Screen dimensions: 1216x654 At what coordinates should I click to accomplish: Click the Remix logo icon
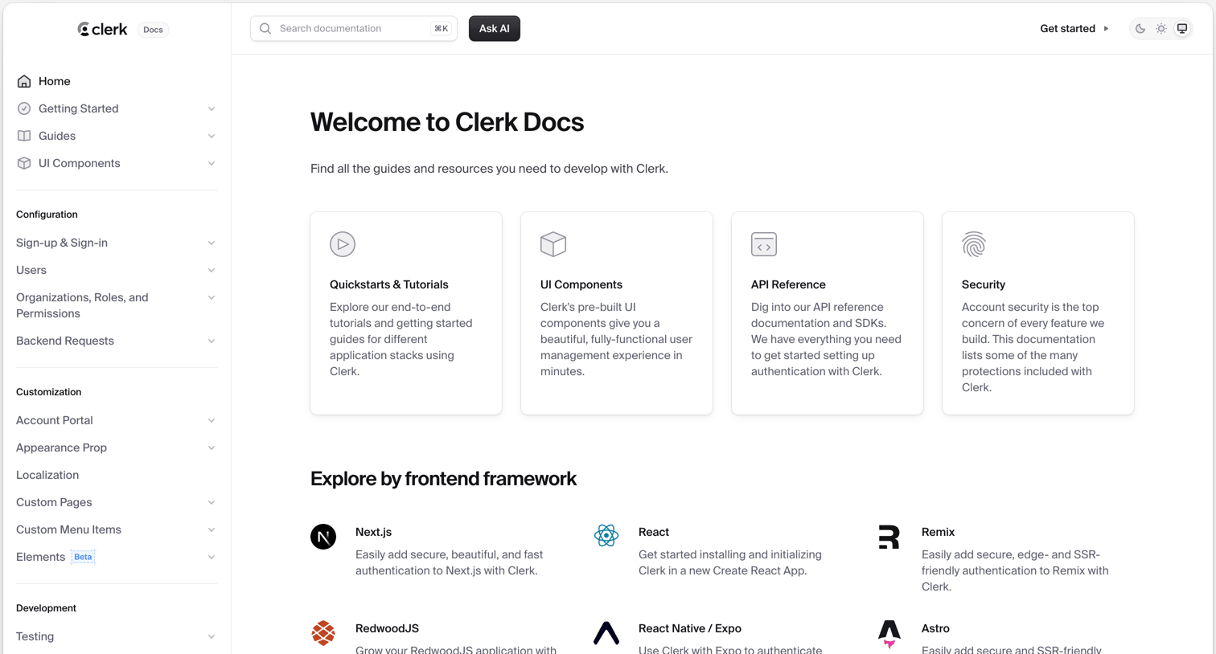889,537
